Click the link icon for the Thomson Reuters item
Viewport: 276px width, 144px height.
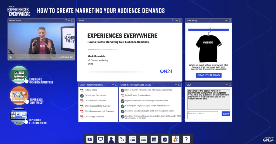[x=123, y=117]
